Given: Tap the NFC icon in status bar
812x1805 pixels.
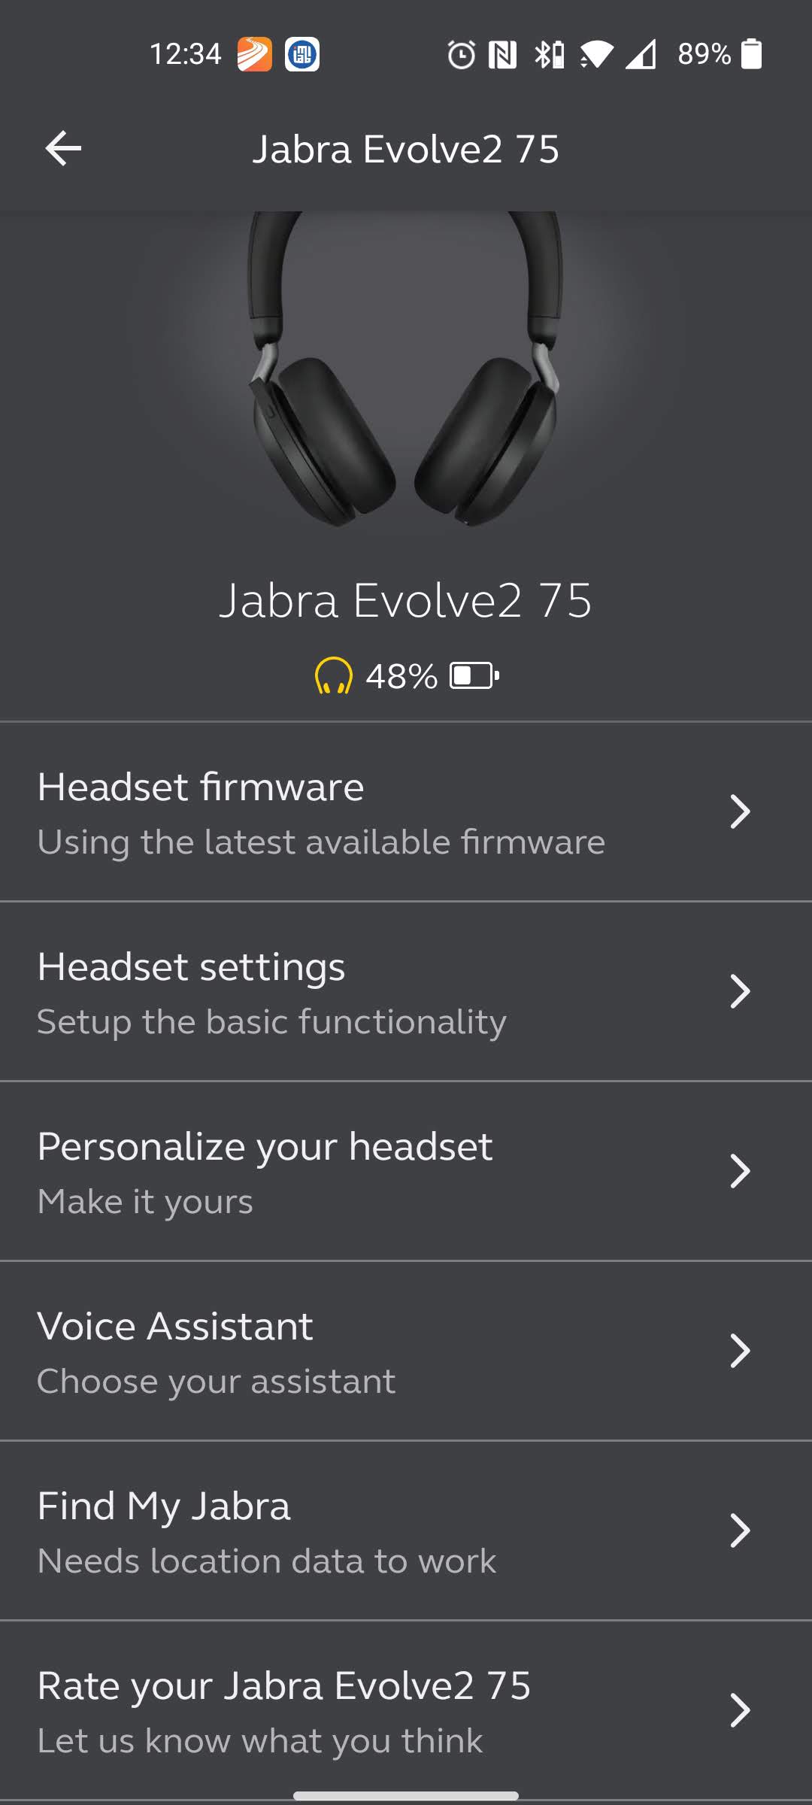Looking at the screenshot, I should pyautogui.click(x=502, y=54).
